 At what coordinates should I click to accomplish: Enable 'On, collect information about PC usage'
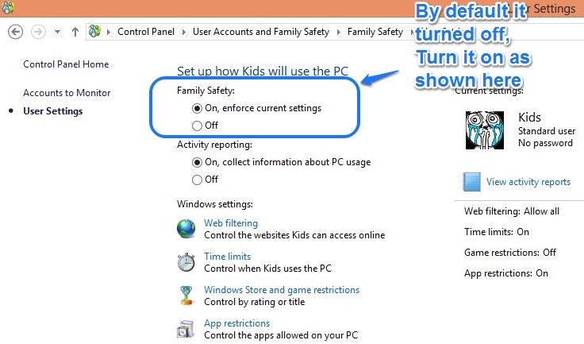[197, 162]
